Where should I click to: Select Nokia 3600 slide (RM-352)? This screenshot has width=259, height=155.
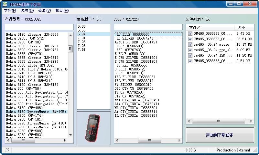(37, 65)
